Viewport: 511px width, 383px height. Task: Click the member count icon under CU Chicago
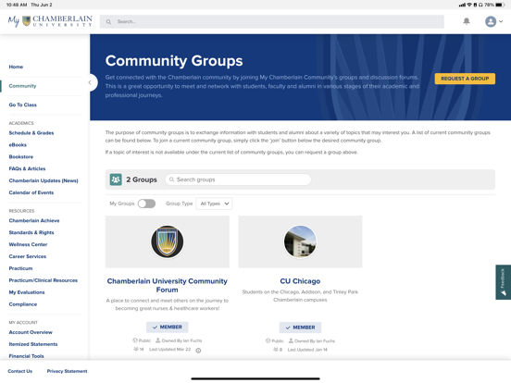coord(275,350)
